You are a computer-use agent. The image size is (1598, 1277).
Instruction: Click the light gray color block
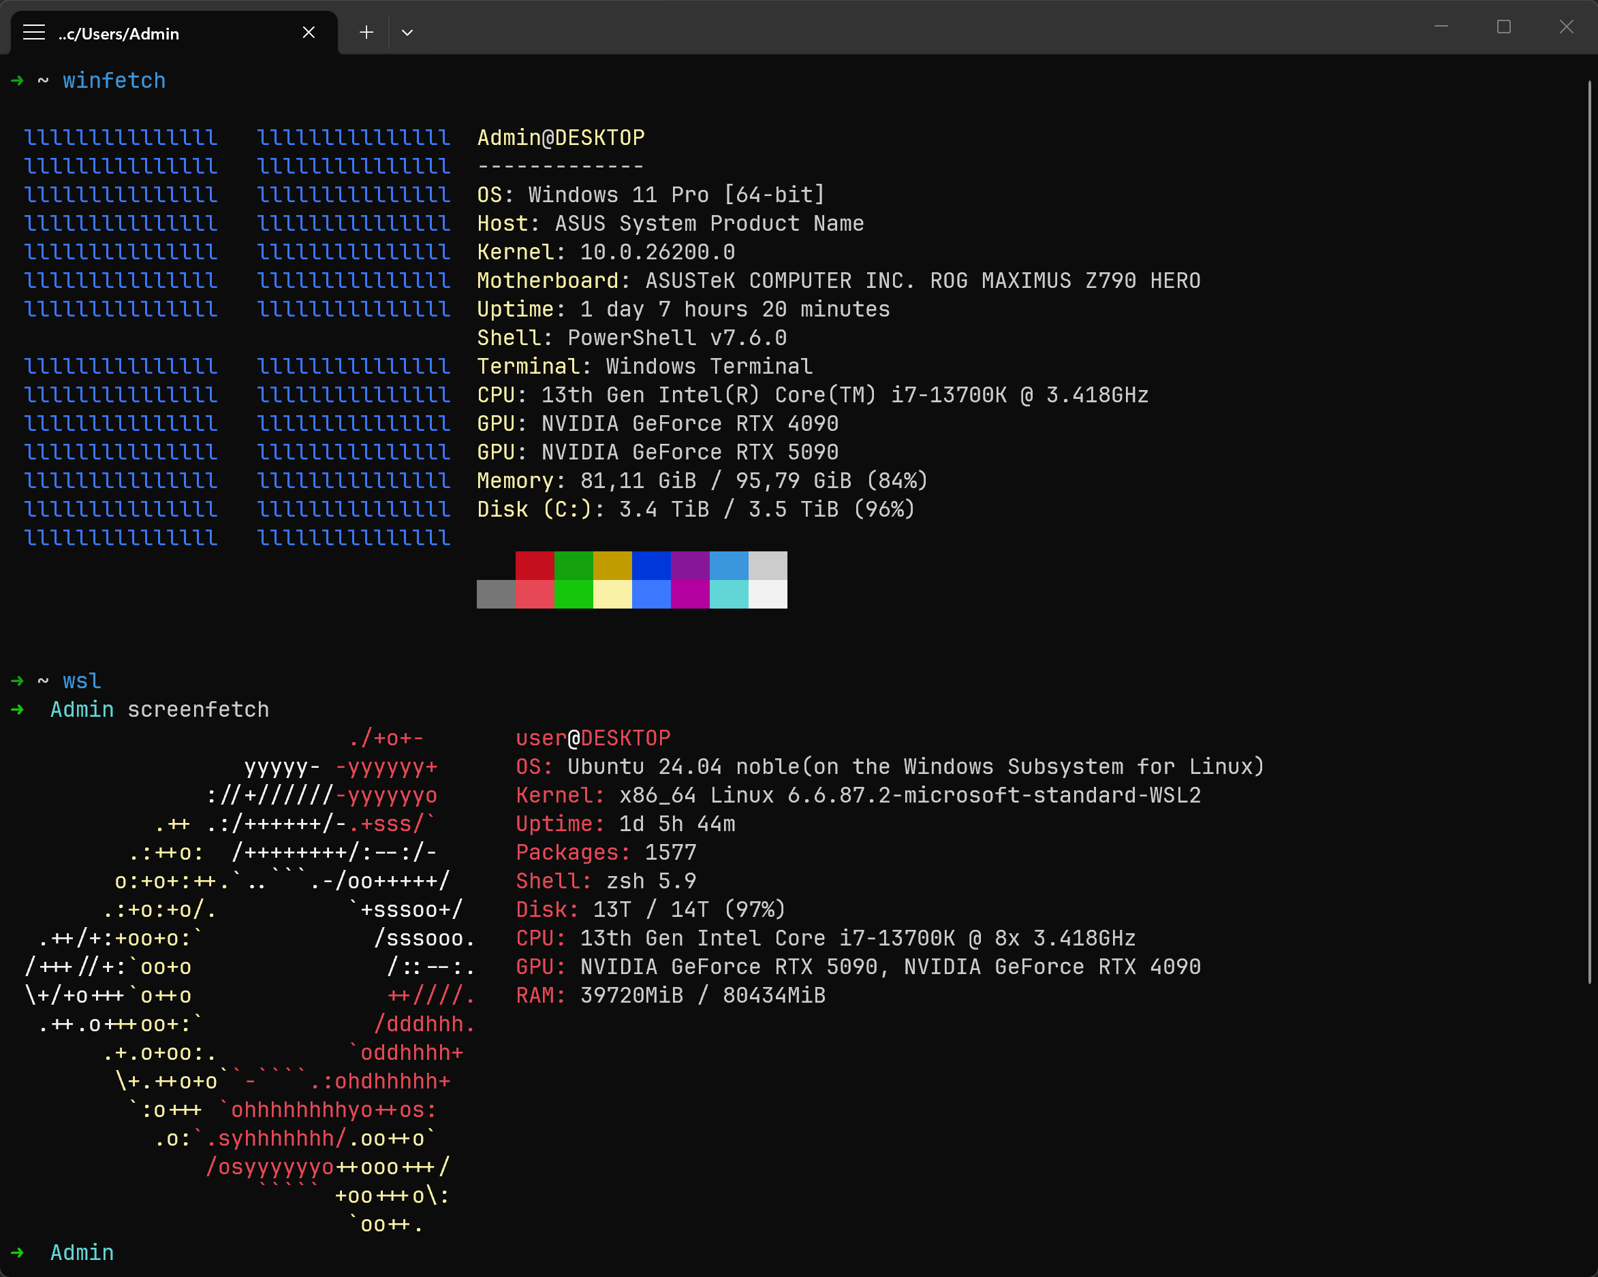click(768, 566)
